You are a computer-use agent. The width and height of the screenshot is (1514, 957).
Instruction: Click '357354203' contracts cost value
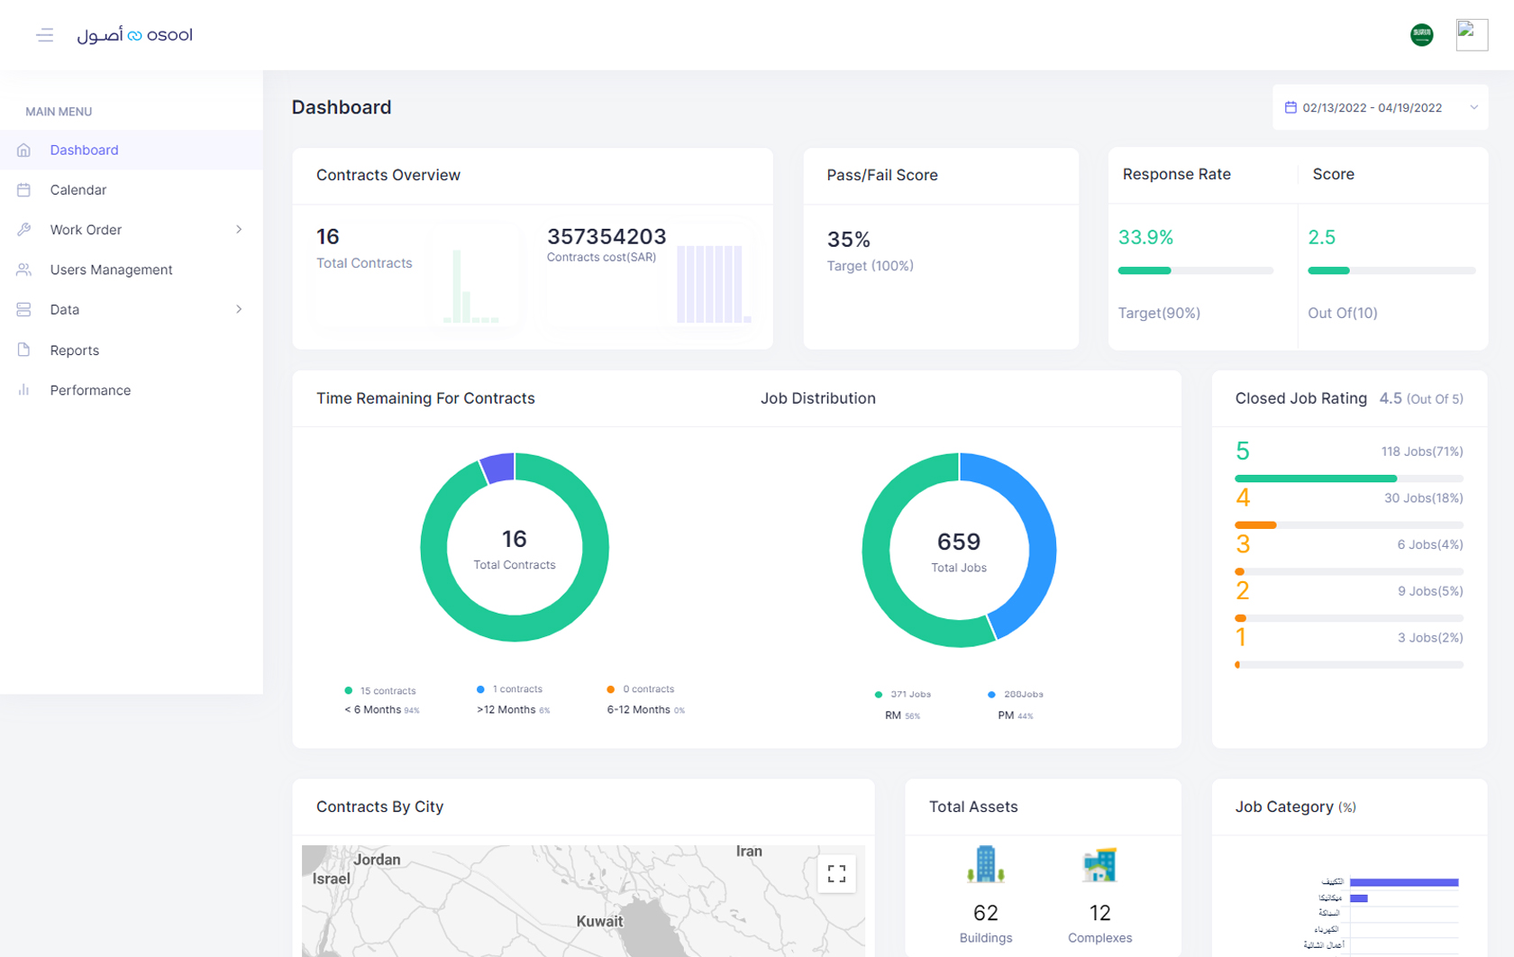[x=607, y=236]
